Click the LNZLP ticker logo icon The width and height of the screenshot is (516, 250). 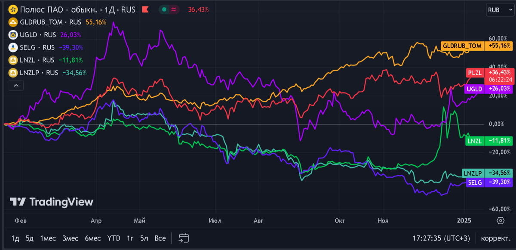13,73
